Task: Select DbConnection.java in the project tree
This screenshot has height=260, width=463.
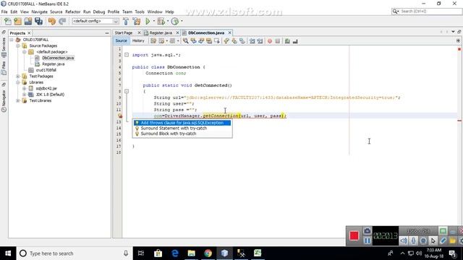Action: coord(58,58)
